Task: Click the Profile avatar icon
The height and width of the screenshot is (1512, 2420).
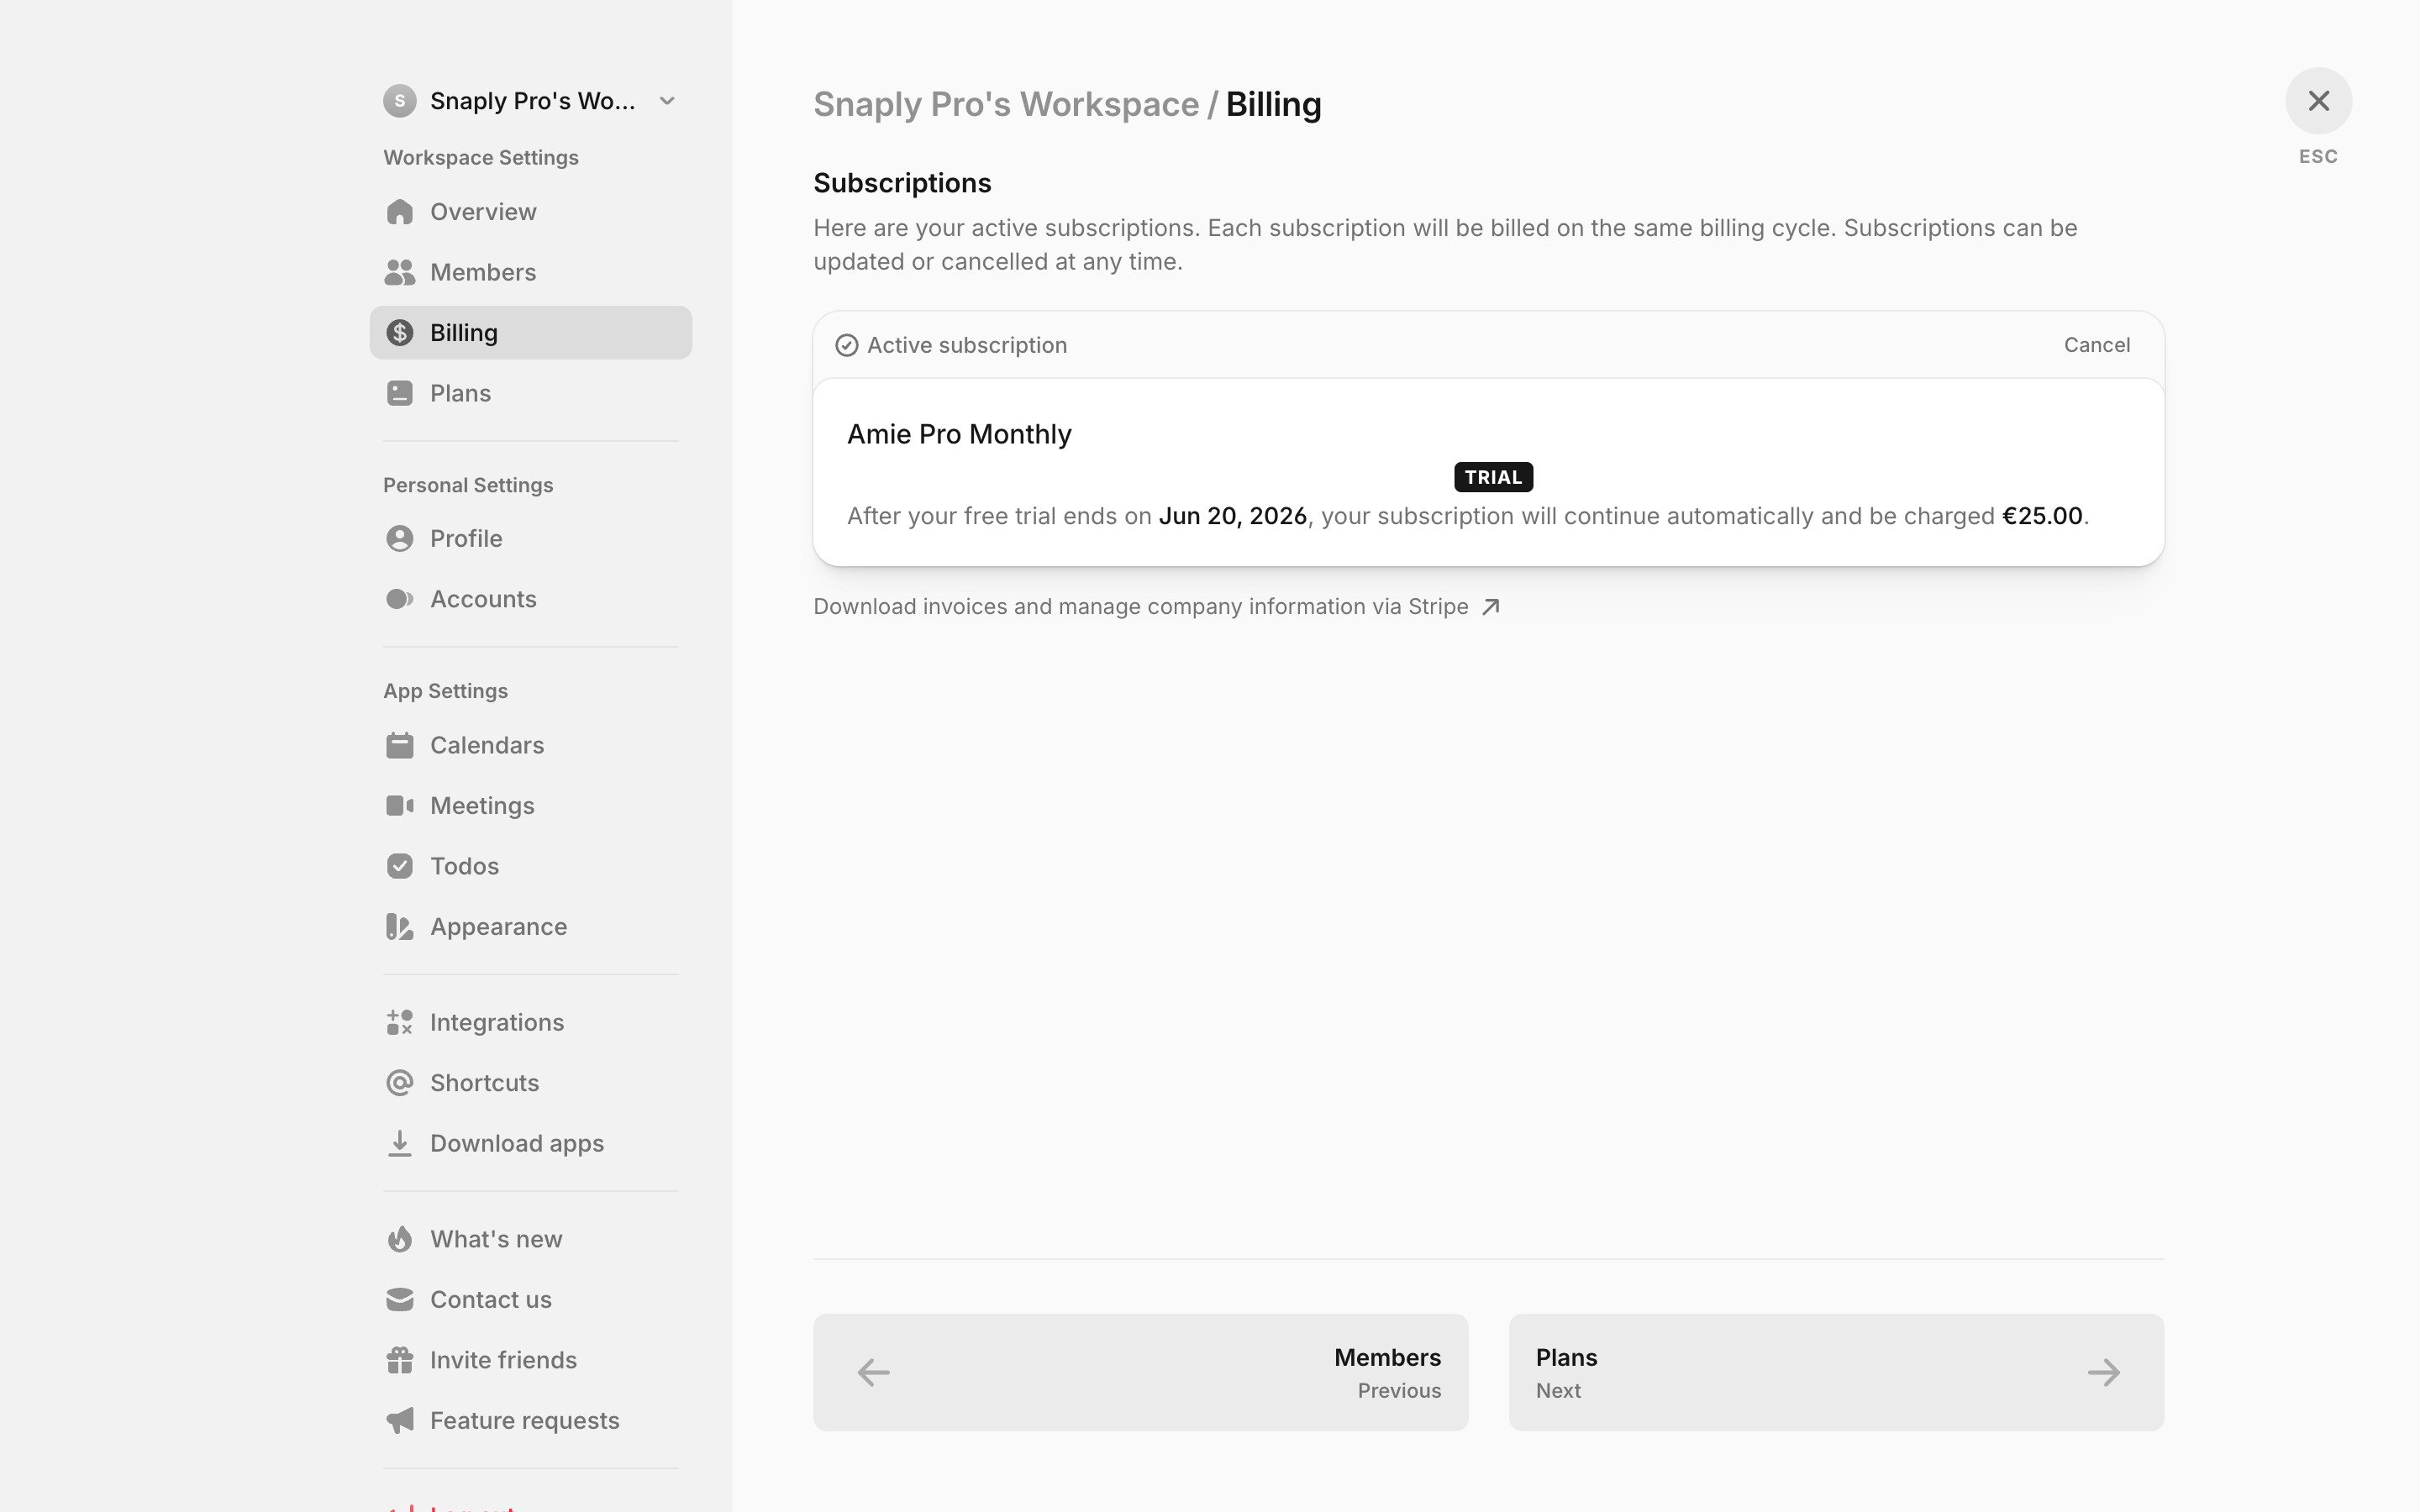Action: (400, 538)
